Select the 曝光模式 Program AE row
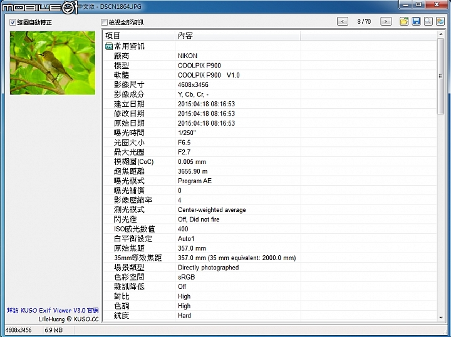This screenshot has height=337, width=451. (270, 181)
